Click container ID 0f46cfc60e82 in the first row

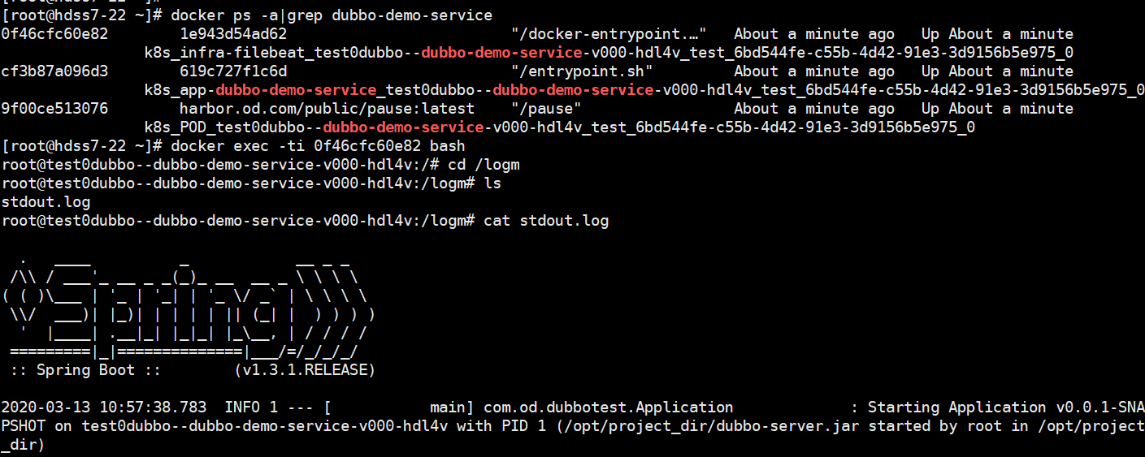point(54,34)
